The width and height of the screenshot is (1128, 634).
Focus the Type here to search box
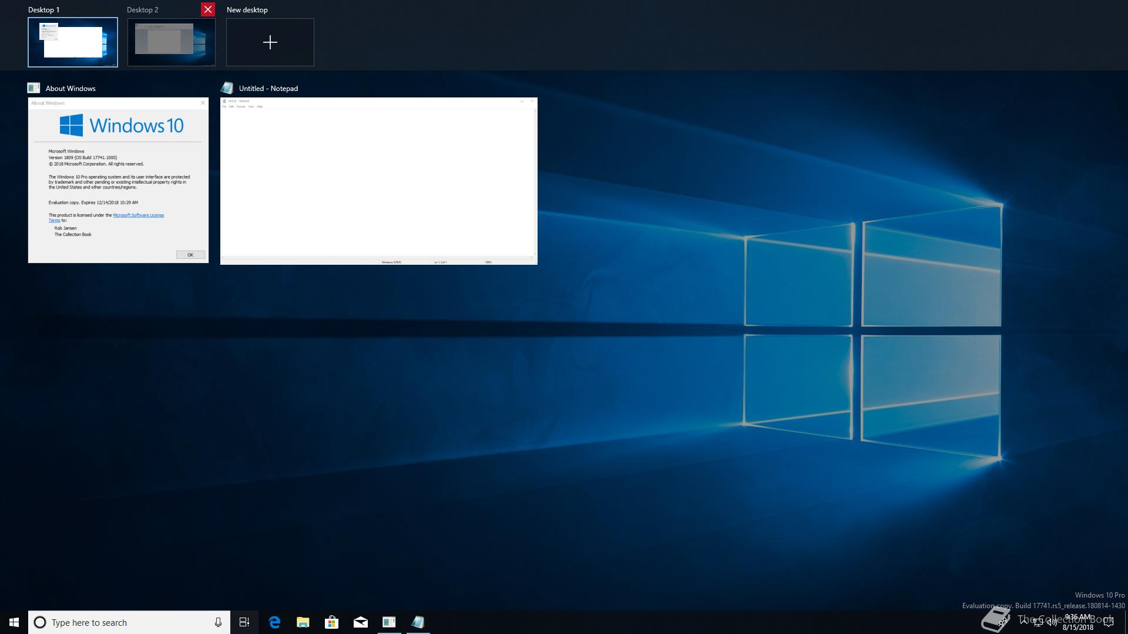tap(129, 622)
